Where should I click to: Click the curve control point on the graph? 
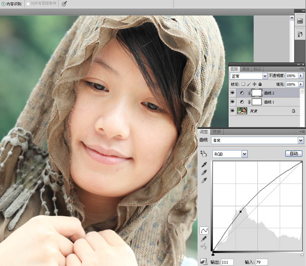click(240, 212)
